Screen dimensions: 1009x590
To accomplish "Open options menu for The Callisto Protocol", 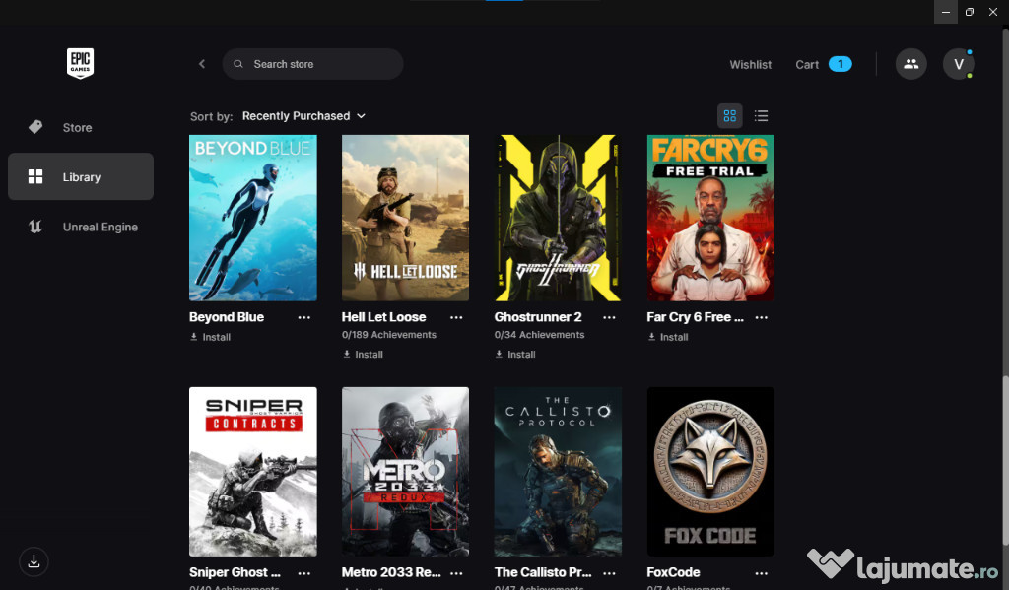I will 609,572.
